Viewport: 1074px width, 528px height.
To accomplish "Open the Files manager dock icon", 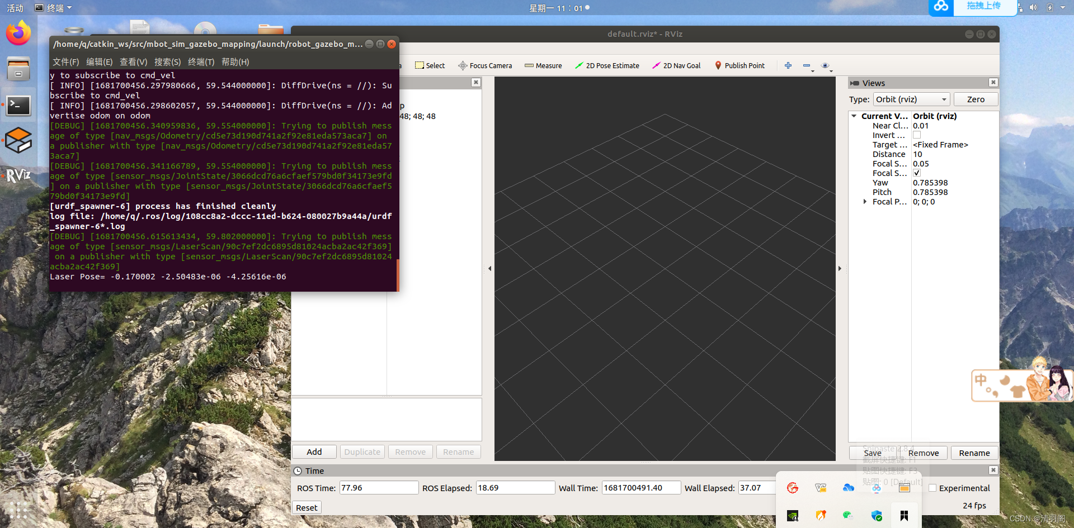I will [x=18, y=69].
